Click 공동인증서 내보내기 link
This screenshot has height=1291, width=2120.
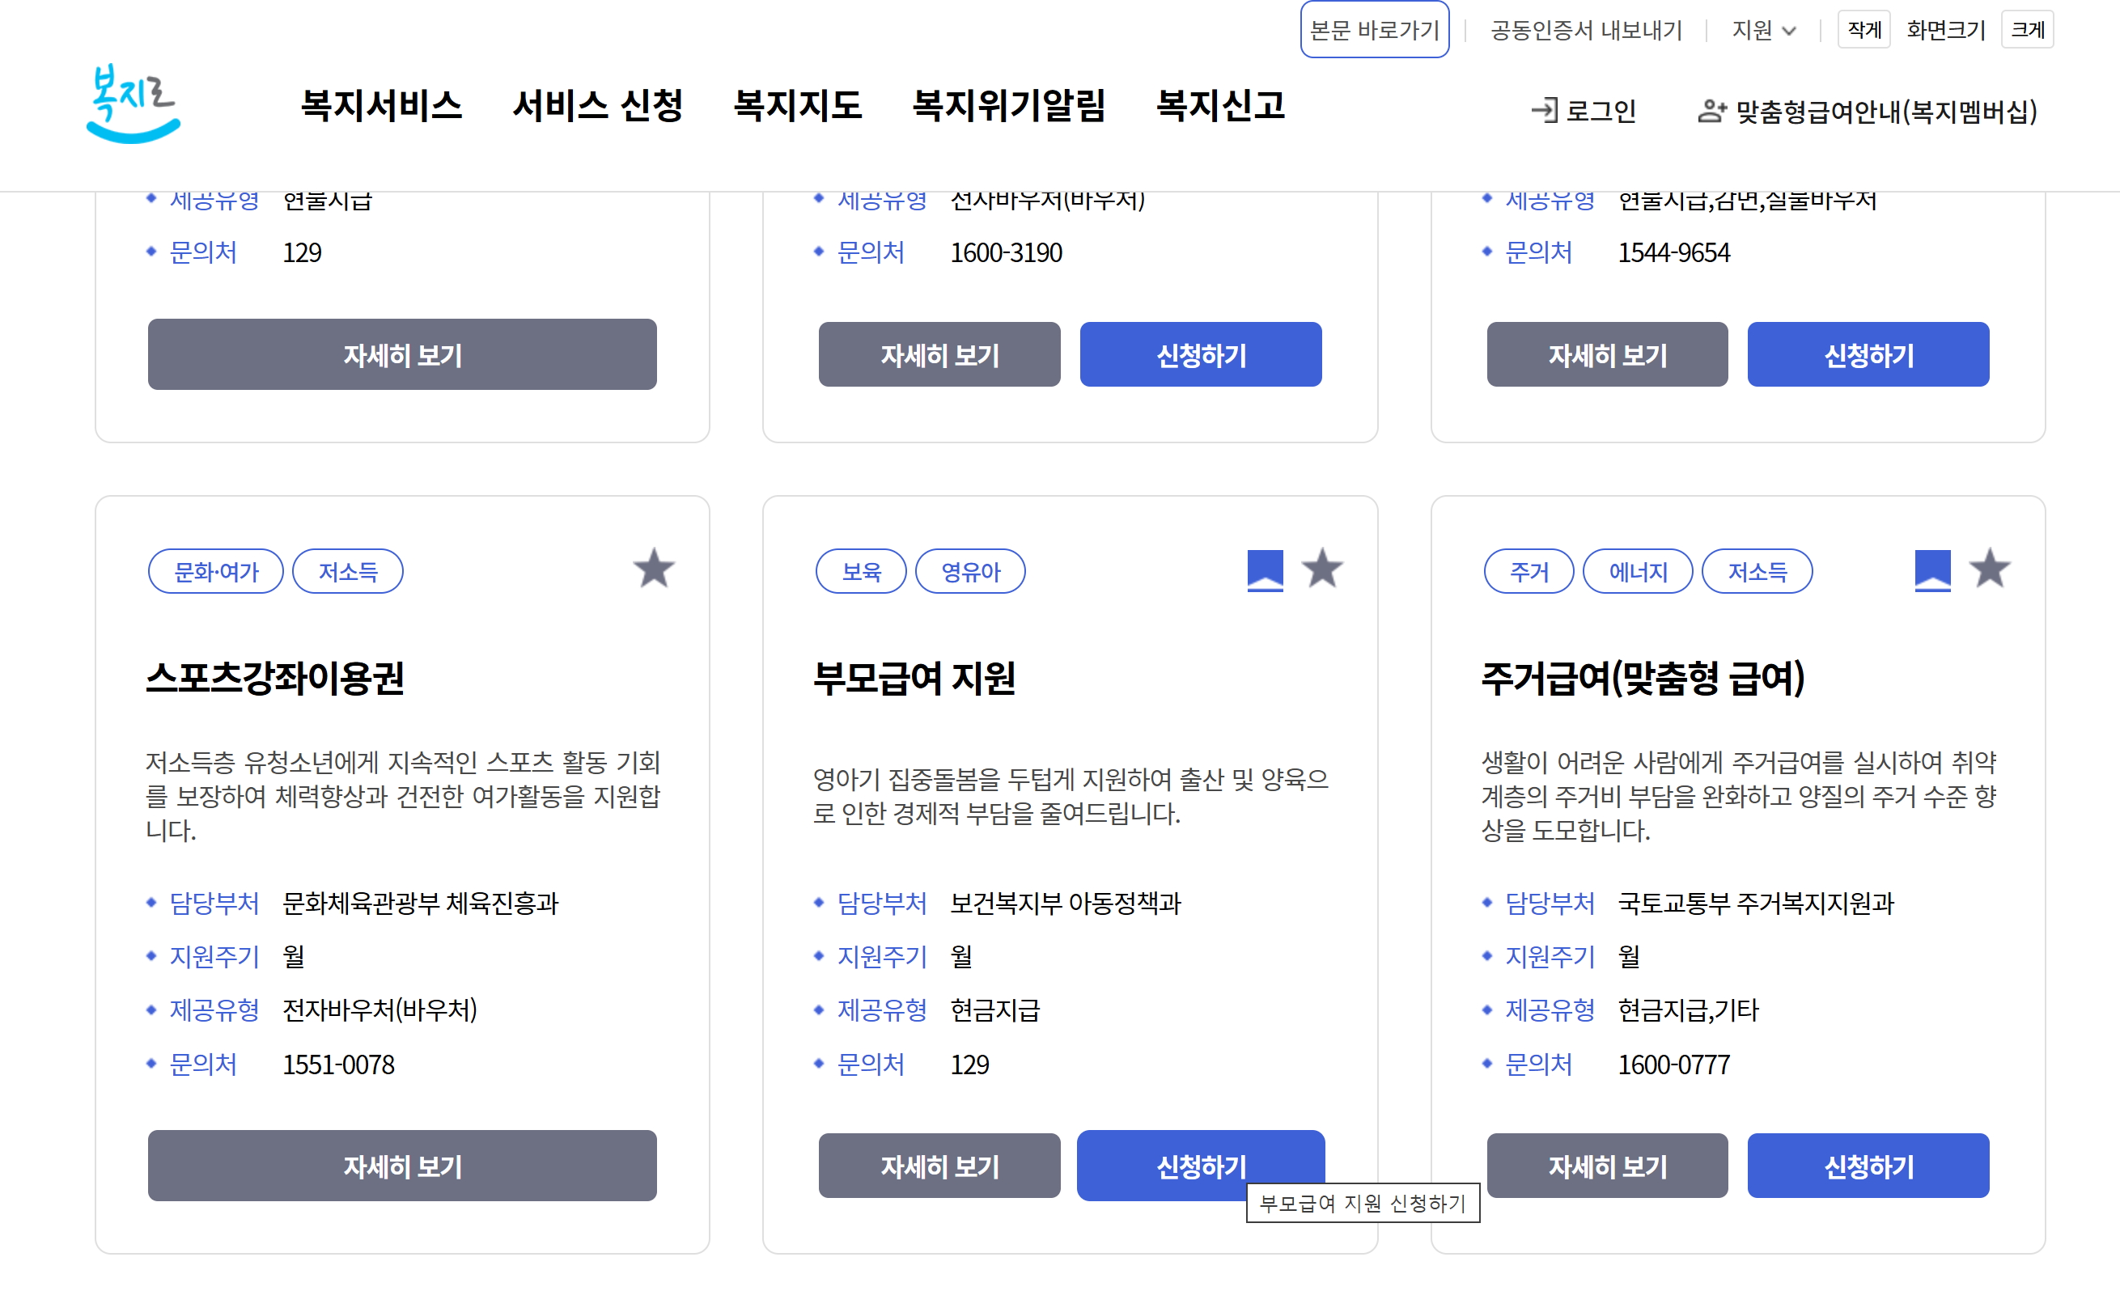tap(1586, 31)
